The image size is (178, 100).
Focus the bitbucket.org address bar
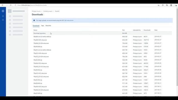click(x=32, y=5)
